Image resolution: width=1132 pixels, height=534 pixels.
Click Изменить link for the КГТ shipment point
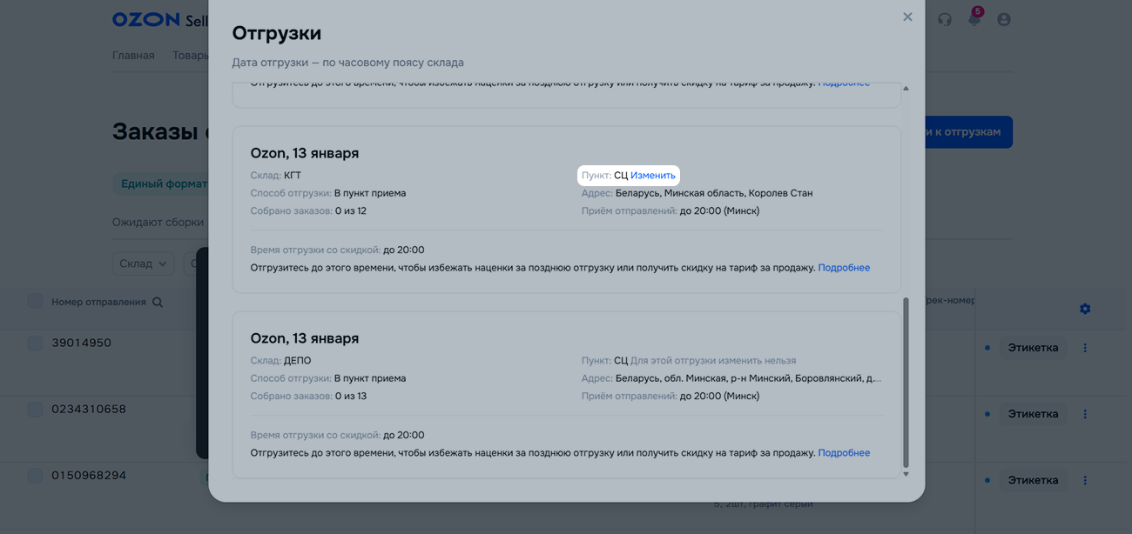tap(652, 176)
